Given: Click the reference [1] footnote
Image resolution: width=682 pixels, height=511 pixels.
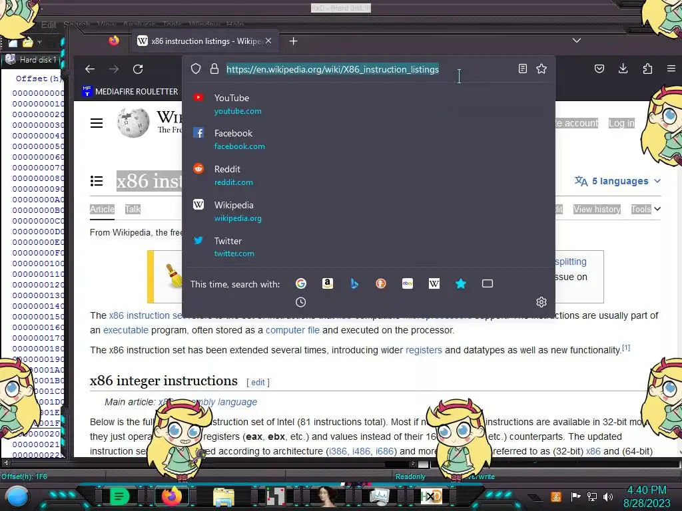Looking at the screenshot, I should tap(626, 347).
